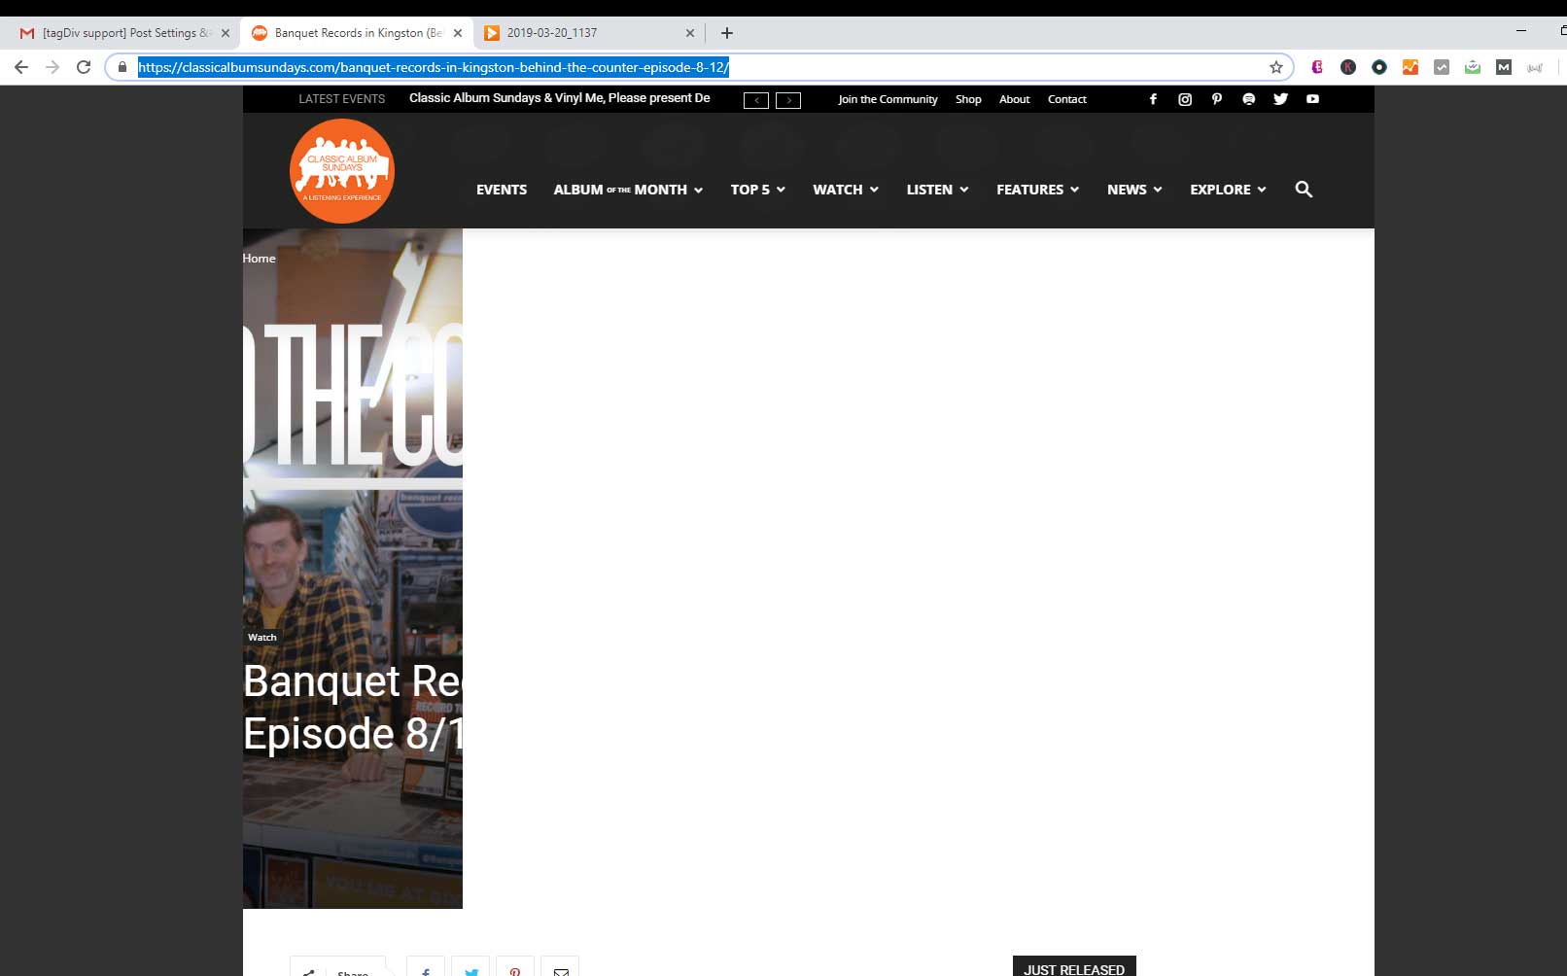Open the dark circular K extension
Screen dimensions: 1567x976
(1348, 67)
